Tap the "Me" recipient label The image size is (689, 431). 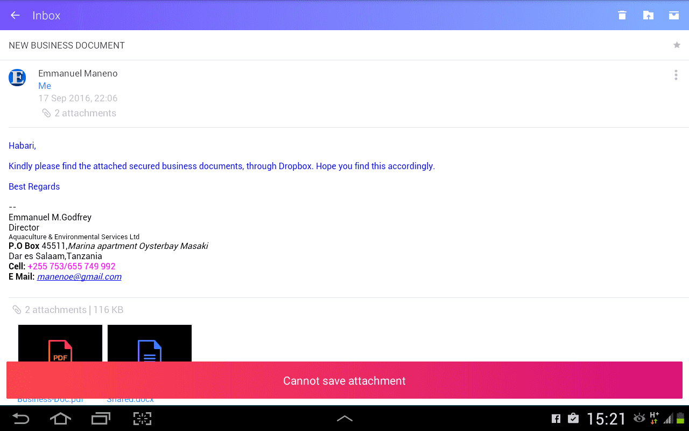click(45, 86)
